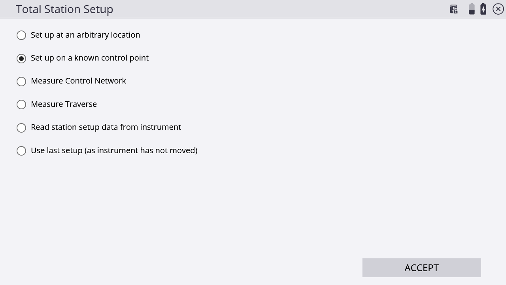The width and height of the screenshot is (506, 285).
Task: Enable the read station setup data radio button
Action: click(21, 128)
